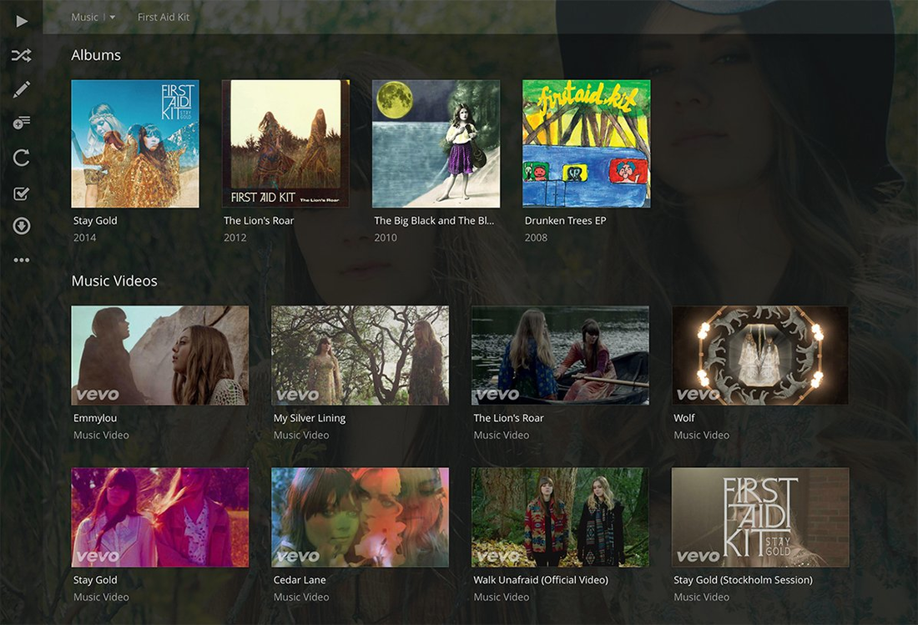The image size is (918, 625).
Task: Click the pencil Edit icon
Action: tap(22, 89)
